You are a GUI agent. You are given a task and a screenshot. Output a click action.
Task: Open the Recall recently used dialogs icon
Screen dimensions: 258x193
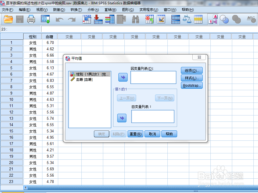pyautogui.click(x=45, y=19)
